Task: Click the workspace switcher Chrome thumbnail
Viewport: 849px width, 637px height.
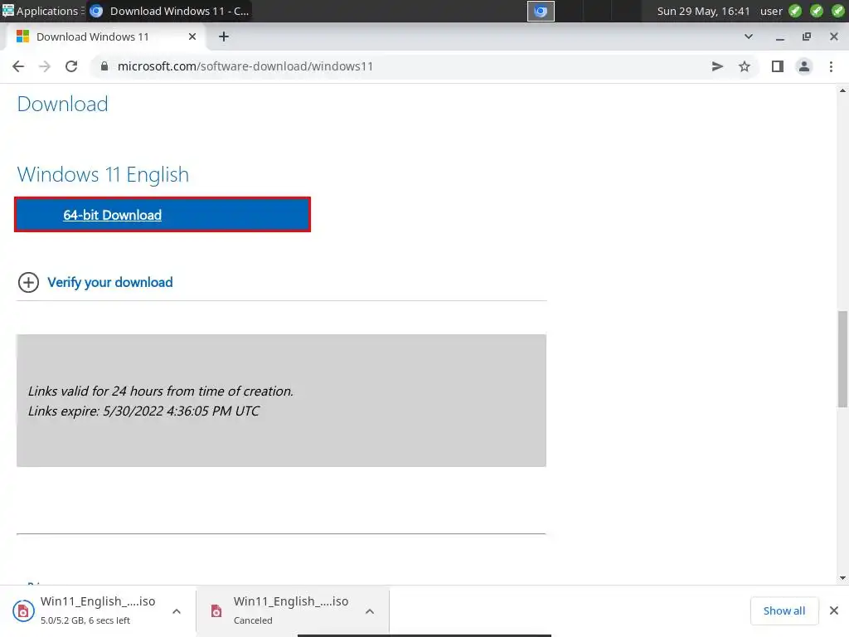Action: [541, 11]
